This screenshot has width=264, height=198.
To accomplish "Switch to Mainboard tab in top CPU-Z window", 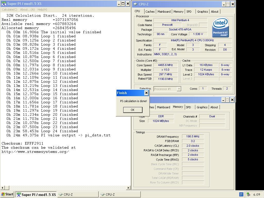I will (164, 12).
